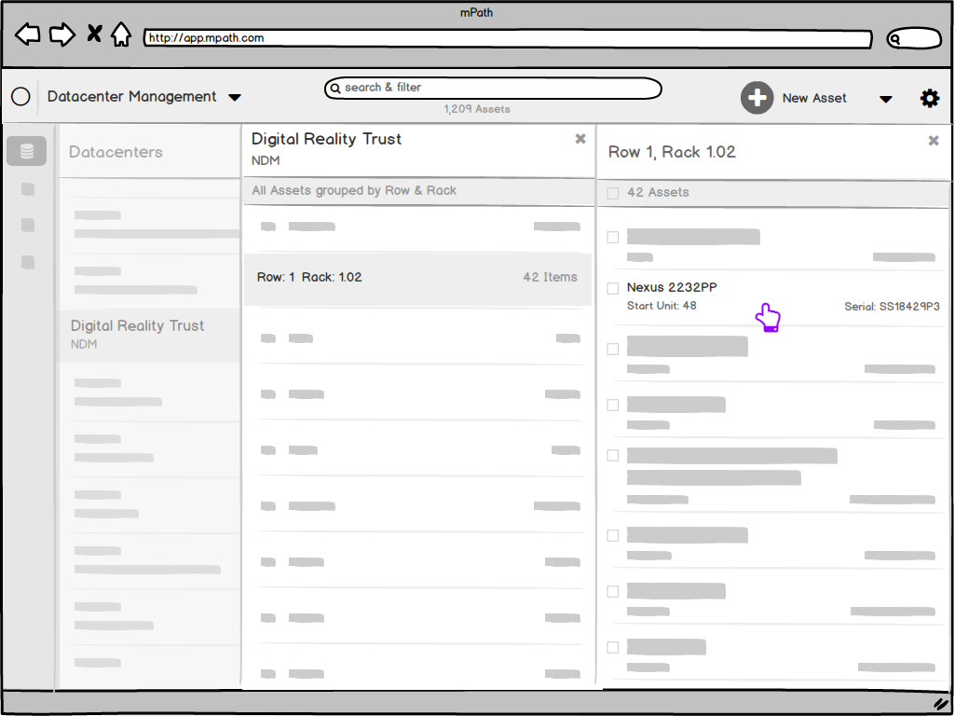Tick the checkbox for Nexus 2232PP
Image resolution: width=955 pixels, height=716 pixels.
tap(613, 288)
